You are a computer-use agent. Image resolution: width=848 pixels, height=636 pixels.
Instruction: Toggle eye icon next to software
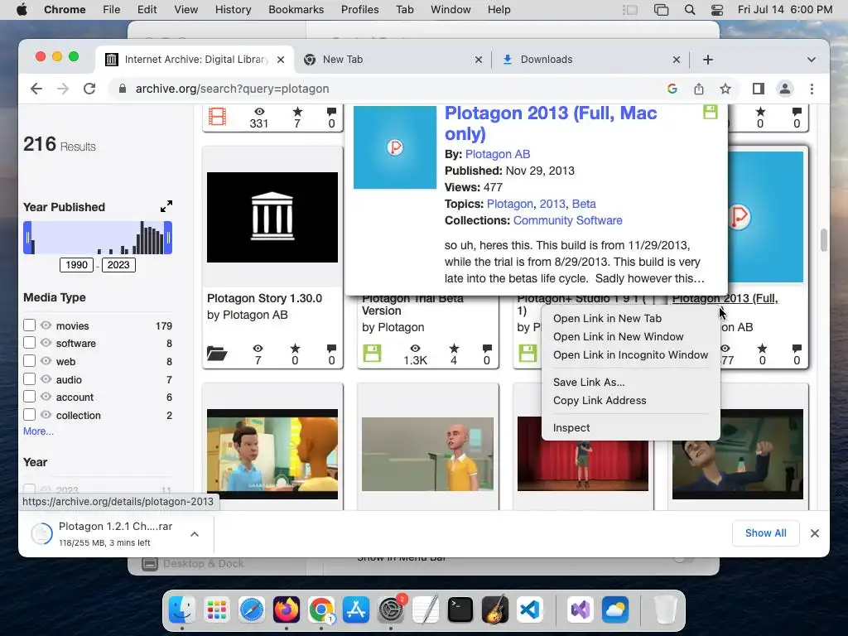(x=46, y=343)
